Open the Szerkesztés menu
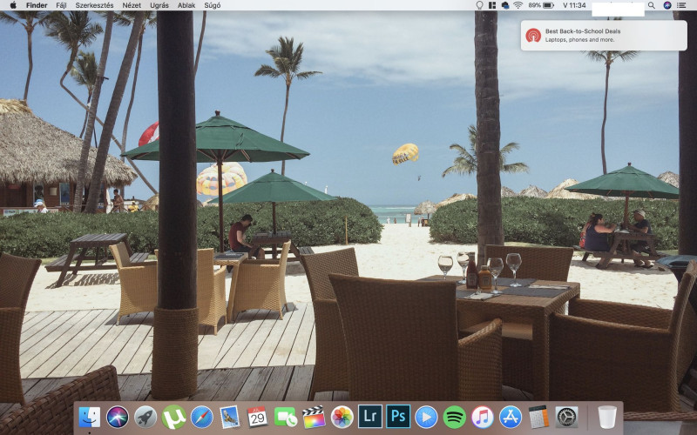Image resolution: width=697 pixels, height=435 pixels. point(94,5)
